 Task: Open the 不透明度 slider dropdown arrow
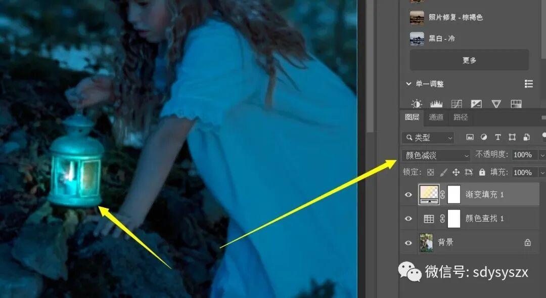tap(542, 155)
